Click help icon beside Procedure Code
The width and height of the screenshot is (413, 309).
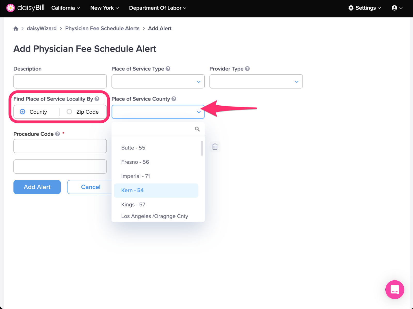click(58, 134)
